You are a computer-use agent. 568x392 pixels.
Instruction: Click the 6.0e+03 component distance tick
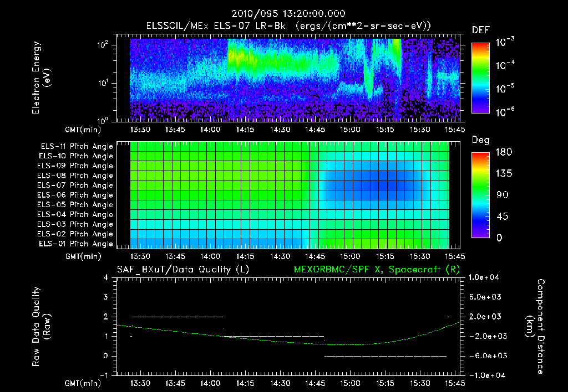[x=485, y=297]
